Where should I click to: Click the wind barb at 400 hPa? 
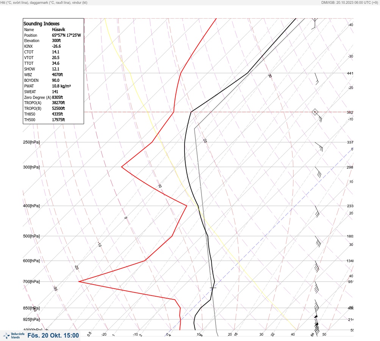pyautogui.click(x=317, y=211)
